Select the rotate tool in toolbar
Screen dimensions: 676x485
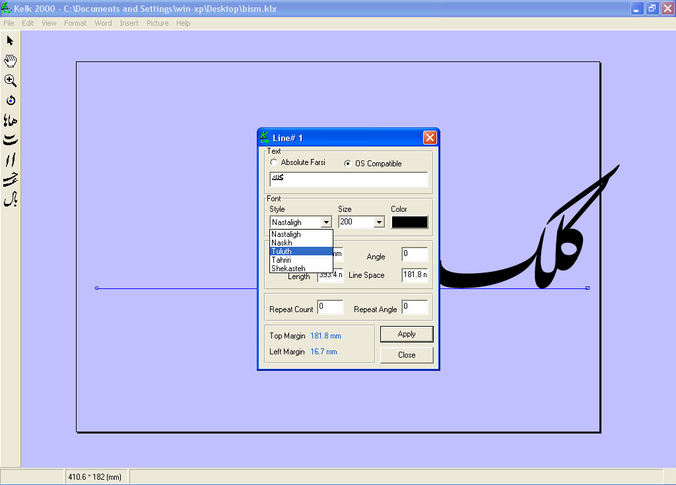tap(11, 100)
